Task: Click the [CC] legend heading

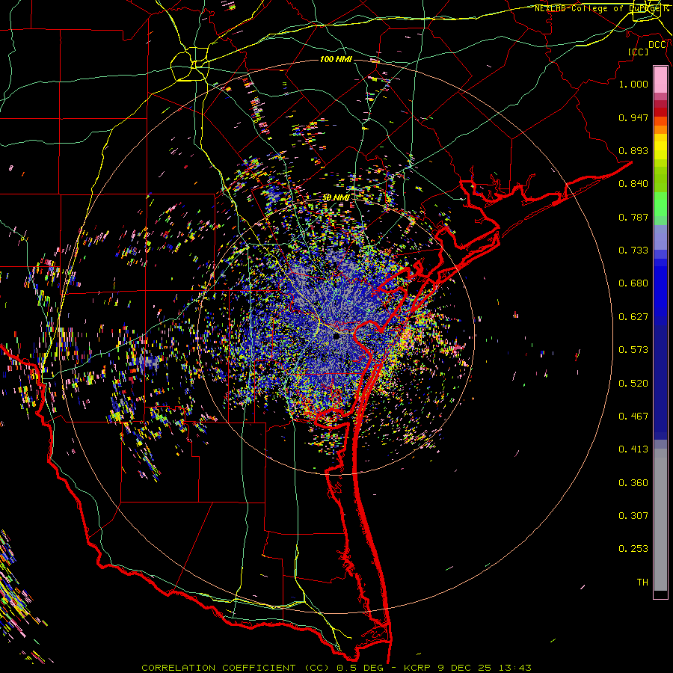Action: point(639,52)
